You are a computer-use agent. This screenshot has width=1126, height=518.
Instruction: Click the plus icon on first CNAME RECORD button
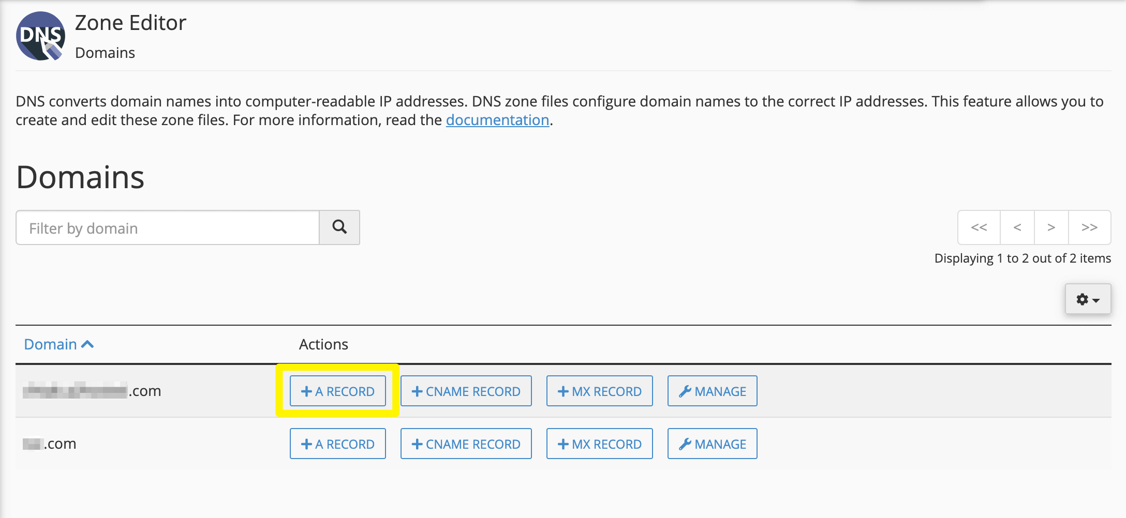click(417, 391)
